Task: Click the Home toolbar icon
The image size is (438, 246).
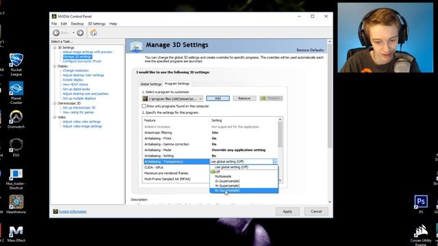Action: tap(94, 33)
